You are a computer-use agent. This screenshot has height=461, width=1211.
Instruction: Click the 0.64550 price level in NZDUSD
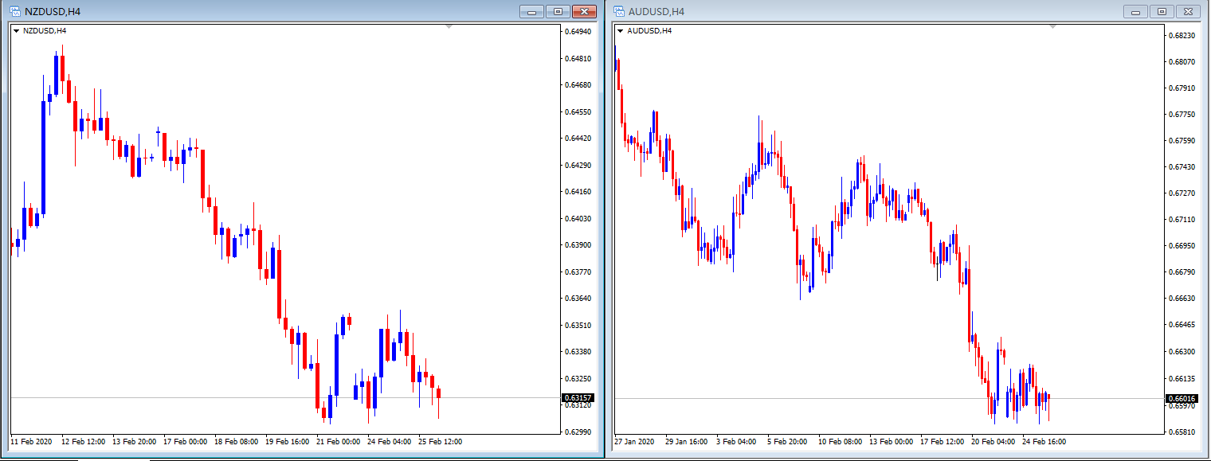tap(578, 112)
